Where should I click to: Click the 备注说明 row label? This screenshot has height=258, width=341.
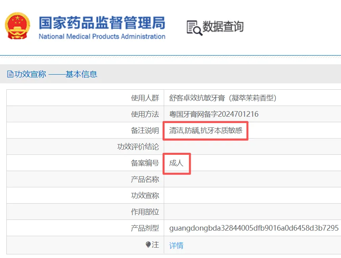click(x=145, y=131)
